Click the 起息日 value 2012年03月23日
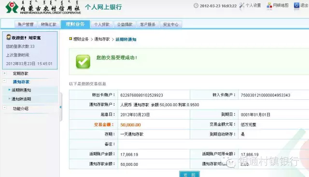The width and height of the screenshot is (309, 177). [x=135, y=115]
